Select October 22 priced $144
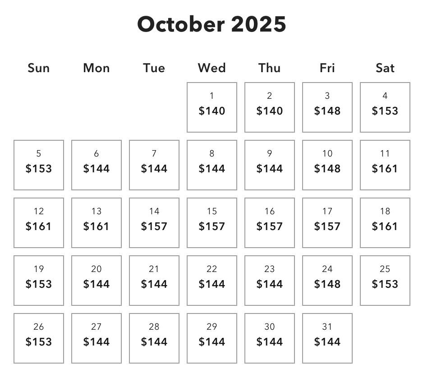Viewport: 423px width, 378px height. pyautogui.click(x=211, y=281)
